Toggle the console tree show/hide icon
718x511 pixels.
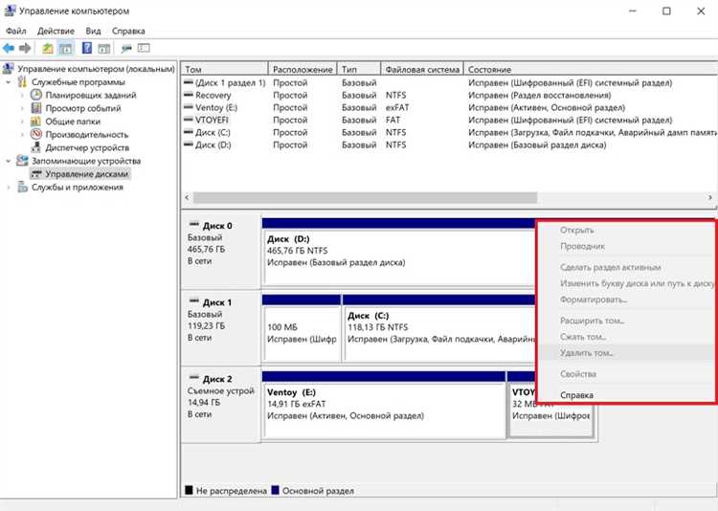pos(66,48)
